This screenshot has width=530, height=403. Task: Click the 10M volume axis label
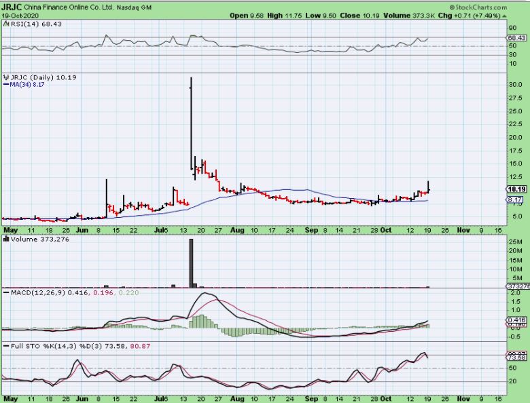coord(516,269)
